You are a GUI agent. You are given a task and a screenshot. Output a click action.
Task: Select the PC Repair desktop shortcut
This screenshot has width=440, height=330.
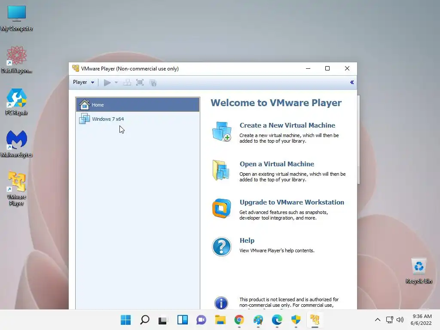click(x=17, y=102)
